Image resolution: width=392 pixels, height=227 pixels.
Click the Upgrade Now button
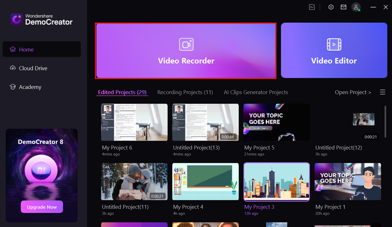pos(42,207)
